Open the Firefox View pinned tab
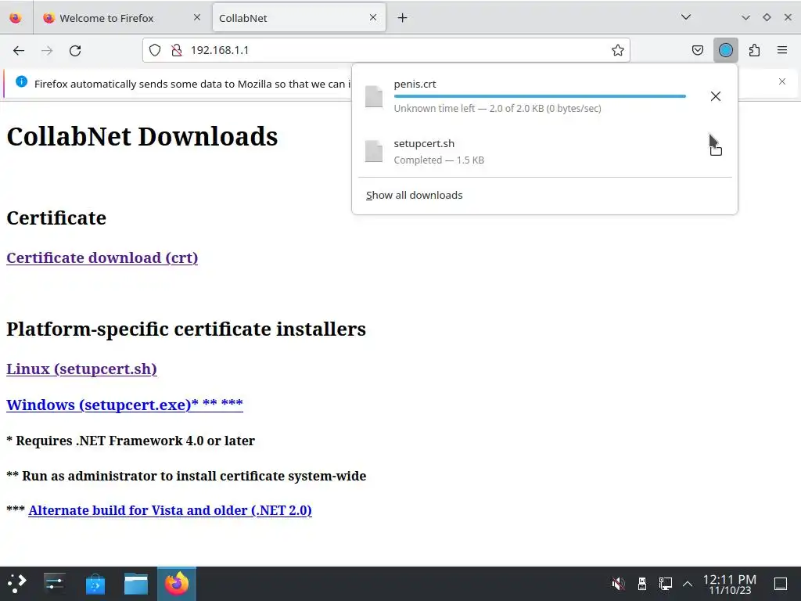The width and height of the screenshot is (801, 601). pos(16,18)
